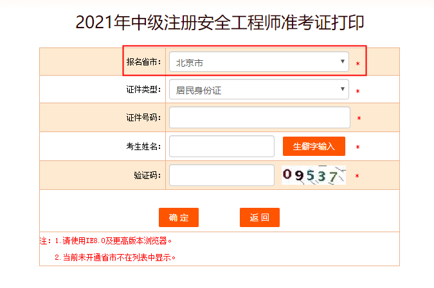The height and width of the screenshot is (288, 434).
Task: Open the 报名省市 dropdown showing 北京市
Action: [x=257, y=62]
